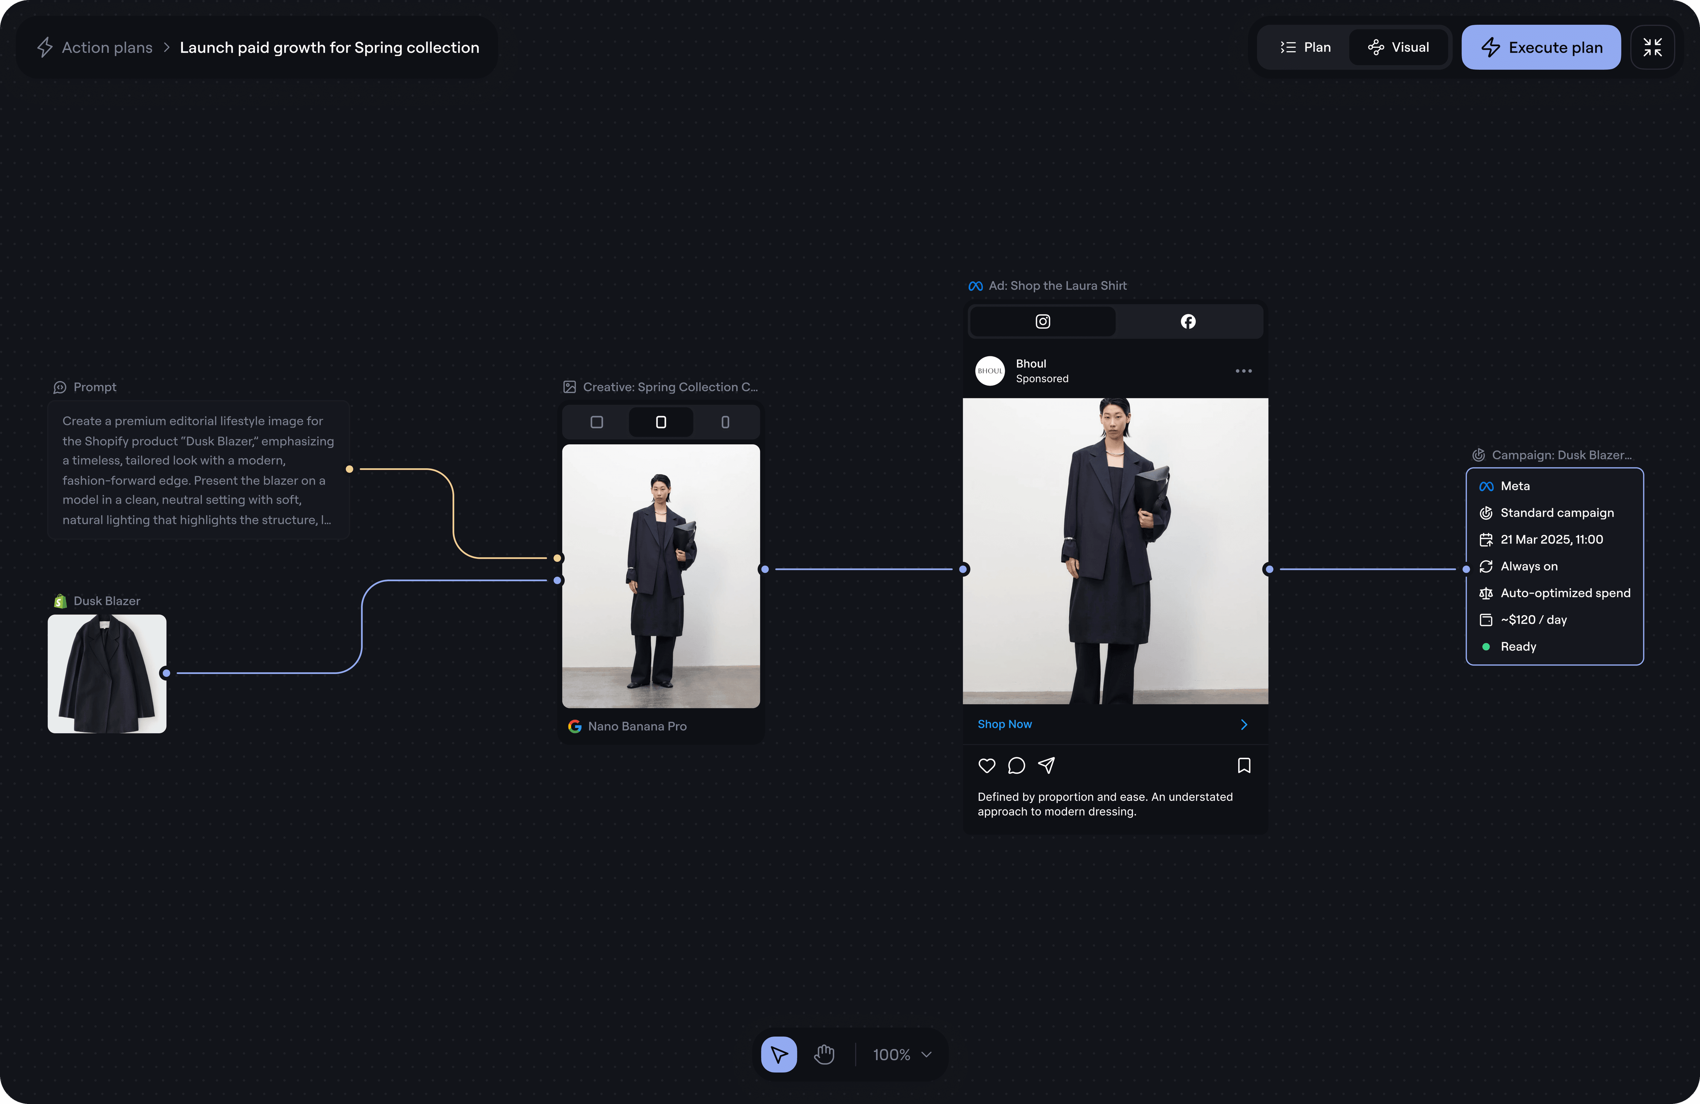The height and width of the screenshot is (1104, 1700).
Task: Switch ad preview to Facebook
Action: click(1187, 321)
